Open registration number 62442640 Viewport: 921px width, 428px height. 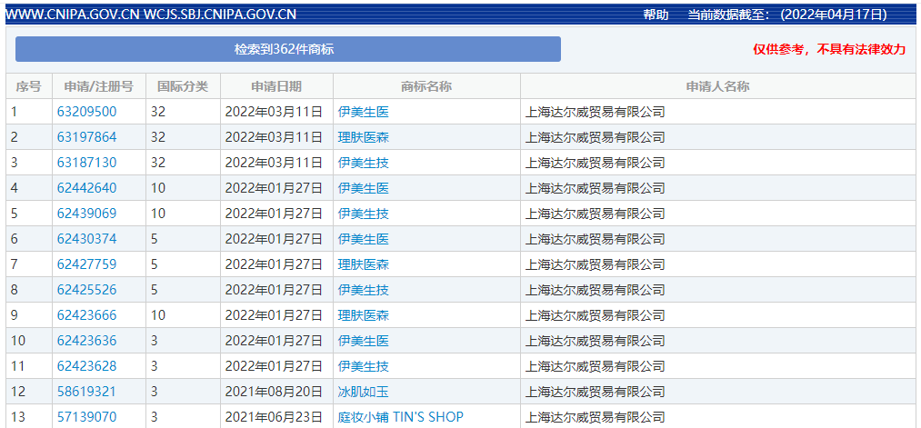coord(87,188)
